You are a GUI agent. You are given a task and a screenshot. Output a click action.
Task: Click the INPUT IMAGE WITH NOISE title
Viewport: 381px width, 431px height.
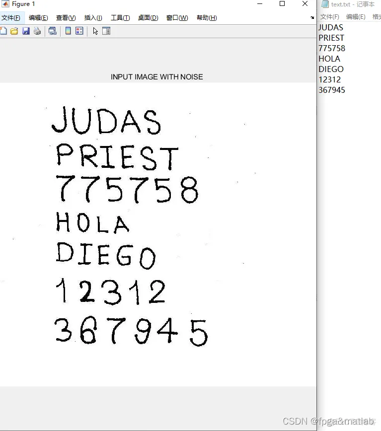click(x=156, y=77)
